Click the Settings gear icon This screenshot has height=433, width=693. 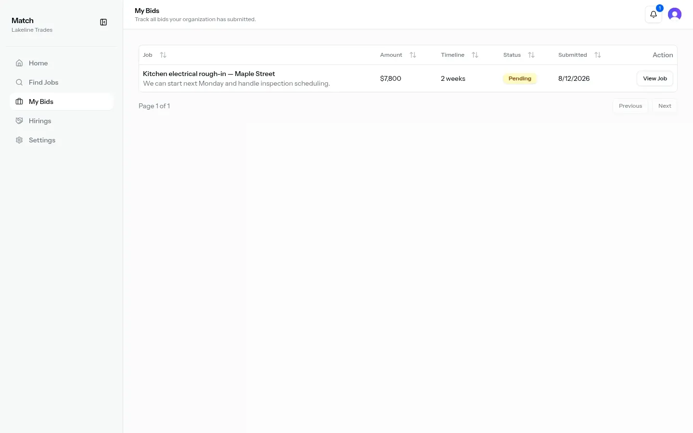click(x=19, y=140)
